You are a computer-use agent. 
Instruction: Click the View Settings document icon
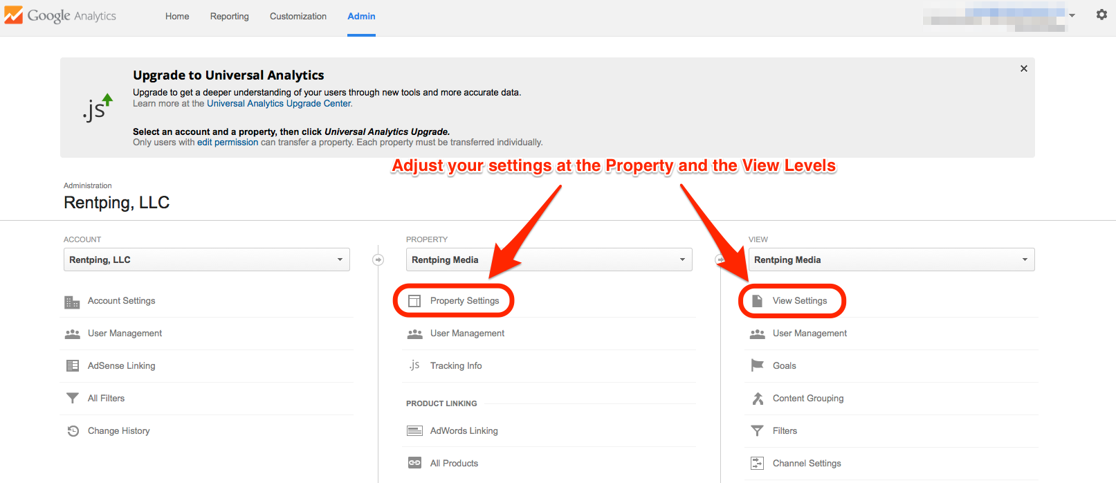click(x=757, y=301)
